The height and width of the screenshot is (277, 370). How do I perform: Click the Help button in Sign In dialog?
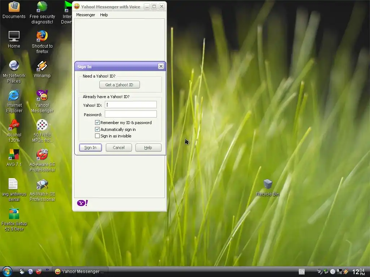(x=149, y=148)
